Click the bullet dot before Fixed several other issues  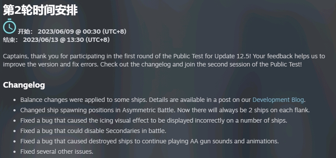point(15,152)
